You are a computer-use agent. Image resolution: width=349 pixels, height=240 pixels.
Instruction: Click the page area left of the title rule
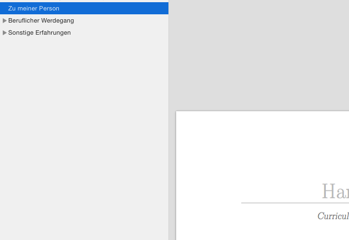point(209,203)
